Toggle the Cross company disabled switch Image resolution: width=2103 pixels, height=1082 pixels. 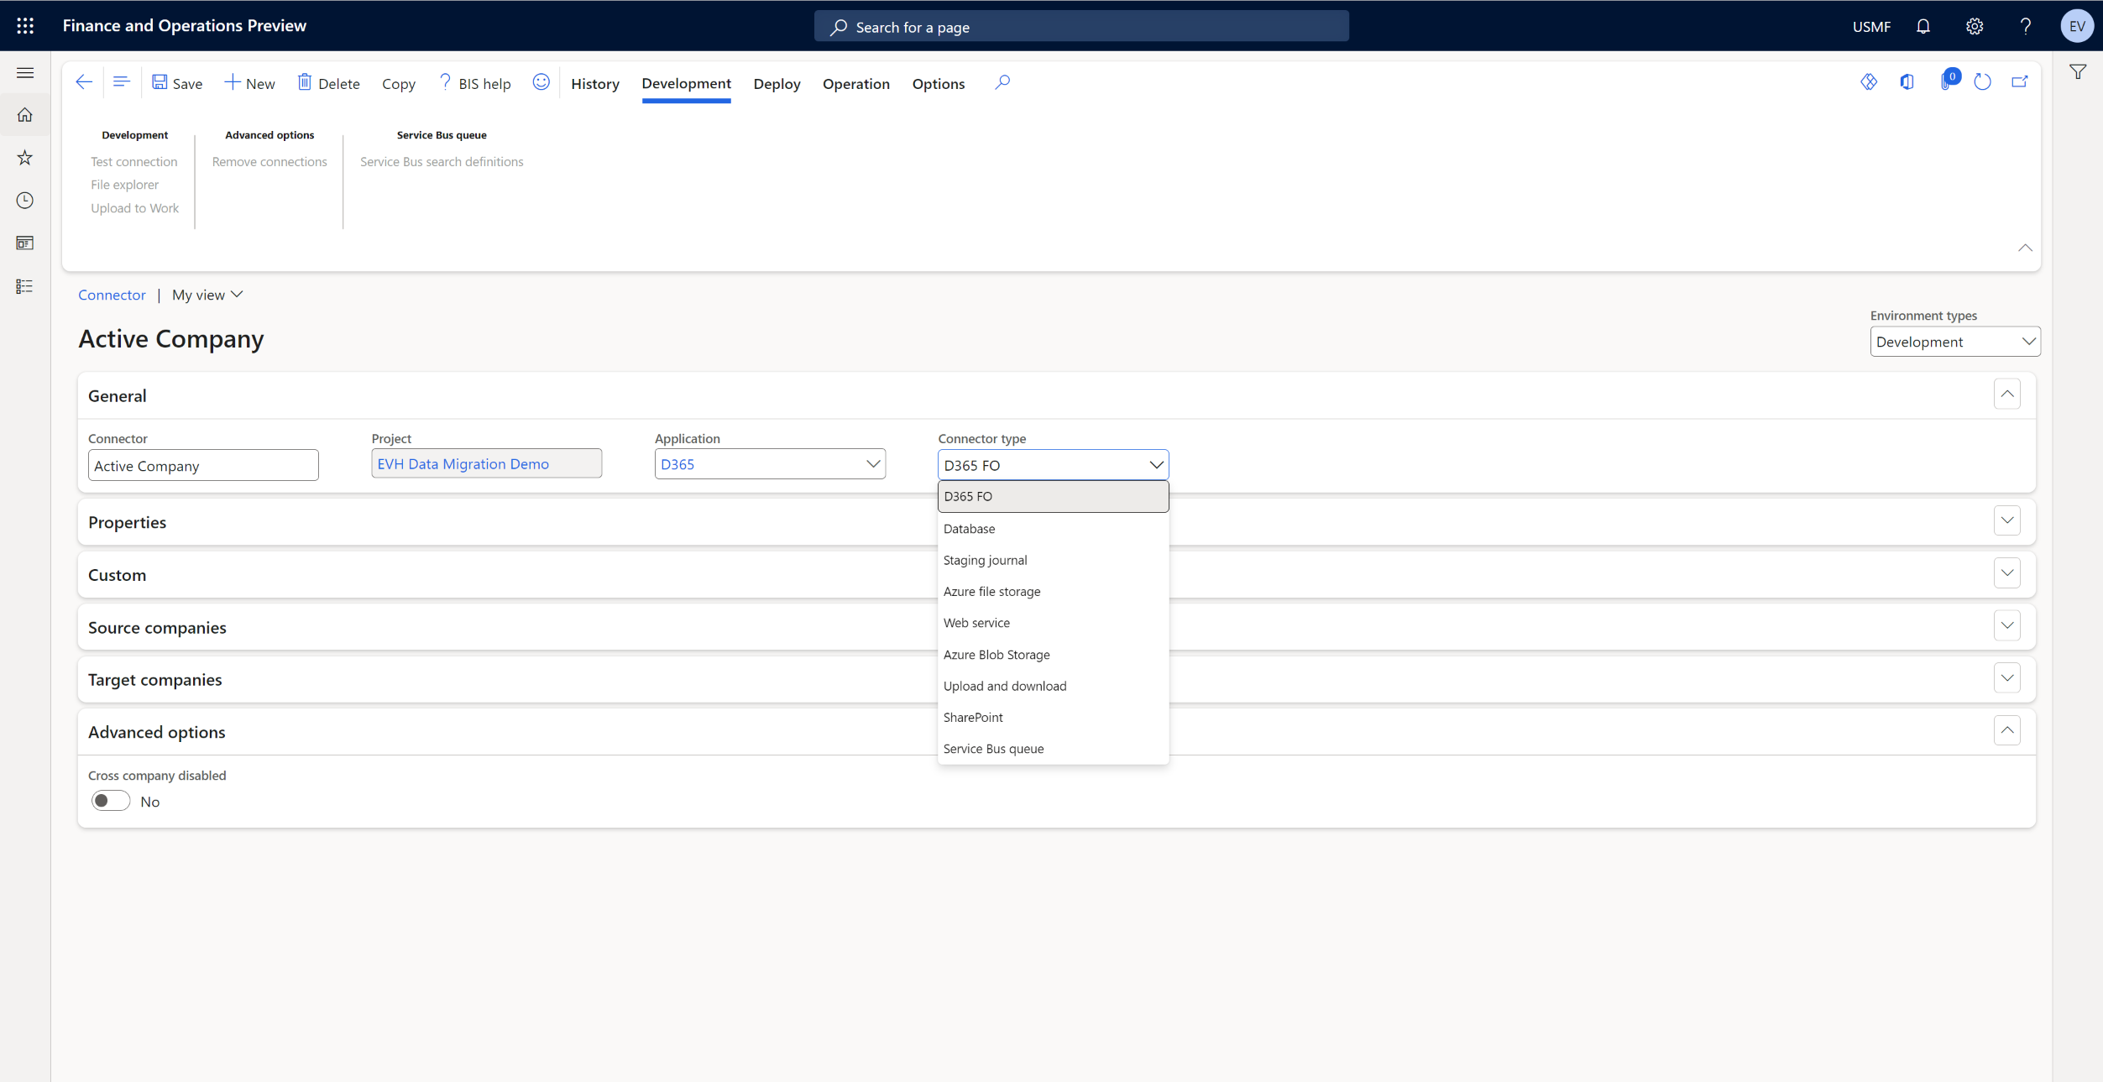[x=110, y=800]
